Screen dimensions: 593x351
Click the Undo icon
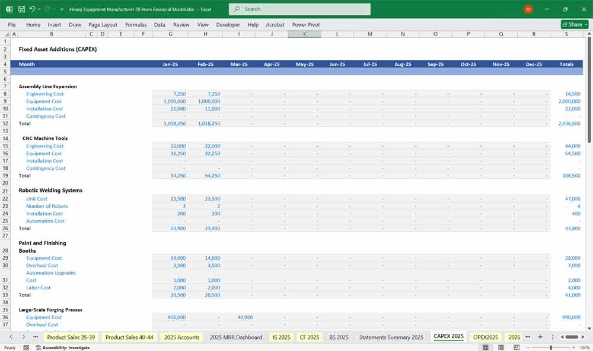point(33,9)
